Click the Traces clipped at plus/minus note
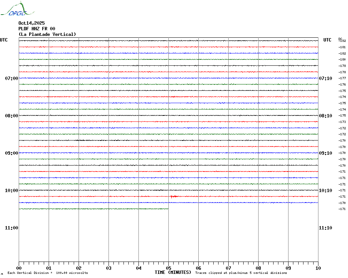The image size is (348, 278). (x=241, y=273)
